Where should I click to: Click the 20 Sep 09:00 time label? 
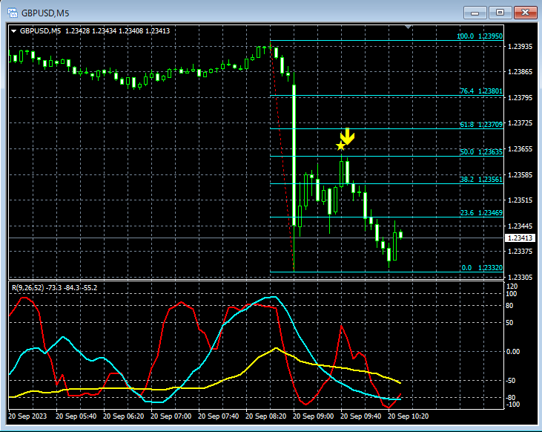(x=313, y=416)
